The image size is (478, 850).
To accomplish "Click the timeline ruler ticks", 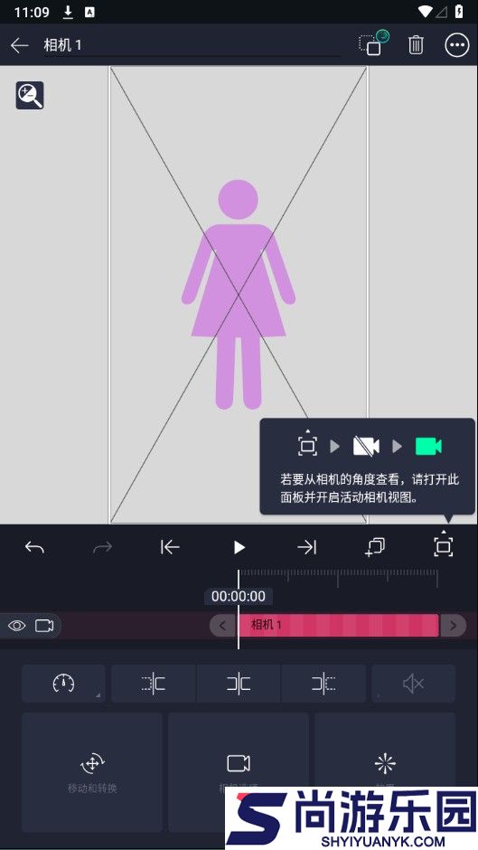I will coord(339,578).
